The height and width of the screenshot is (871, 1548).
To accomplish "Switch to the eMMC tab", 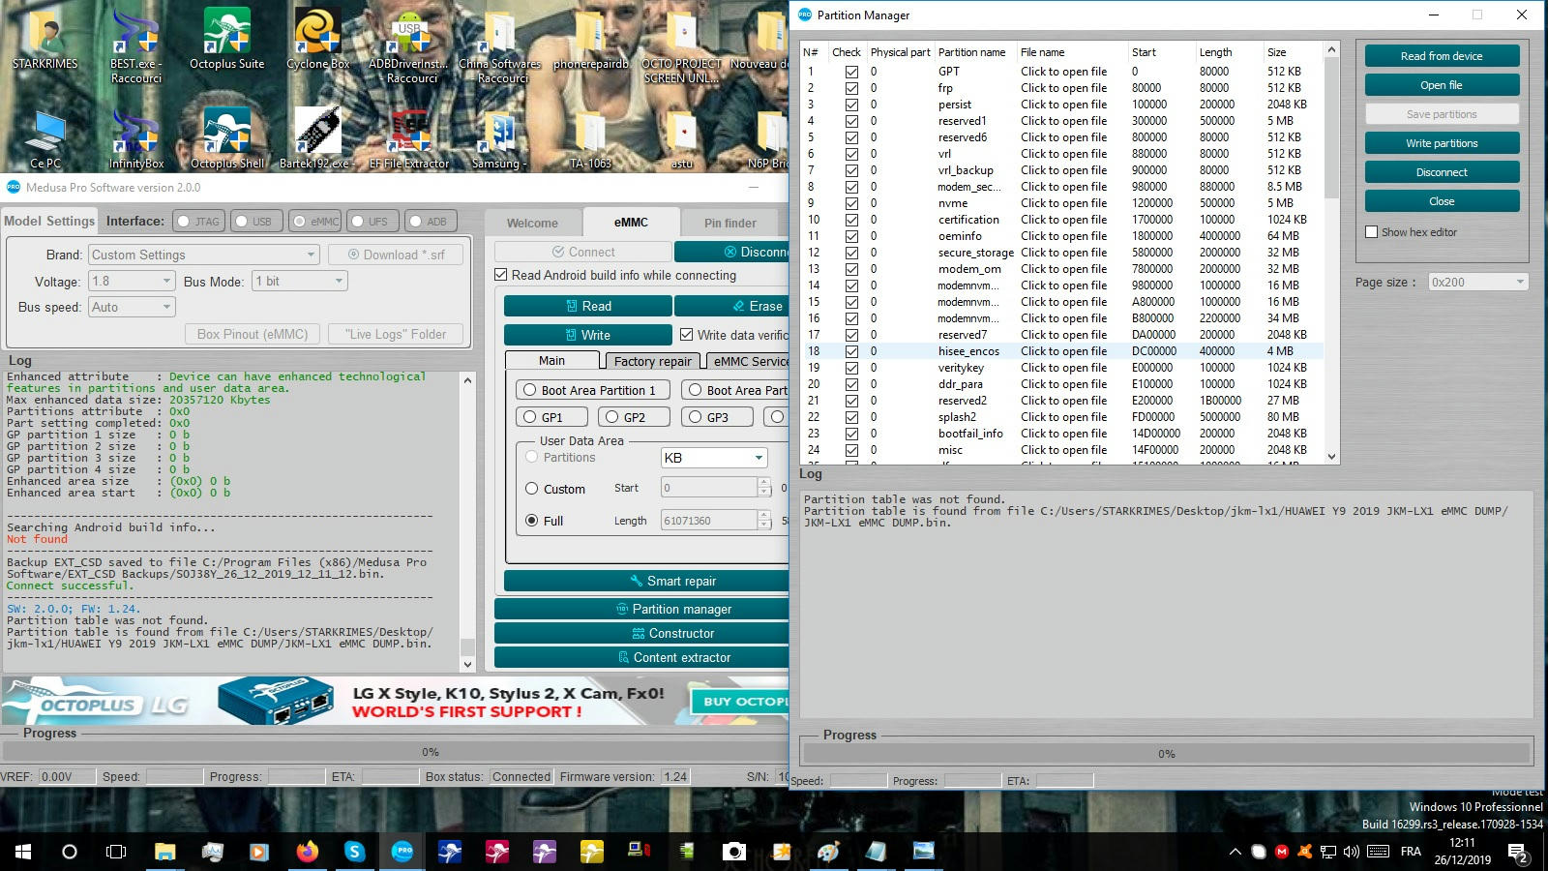I will click(x=631, y=222).
